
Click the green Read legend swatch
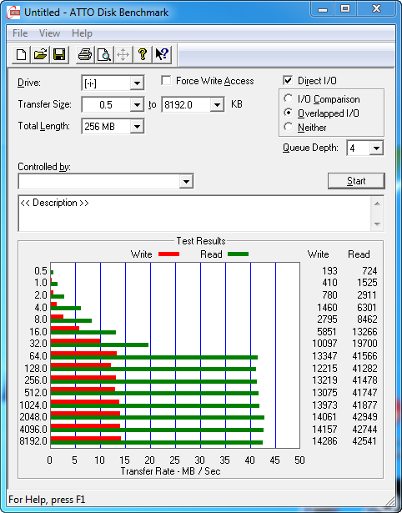(239, 254)
